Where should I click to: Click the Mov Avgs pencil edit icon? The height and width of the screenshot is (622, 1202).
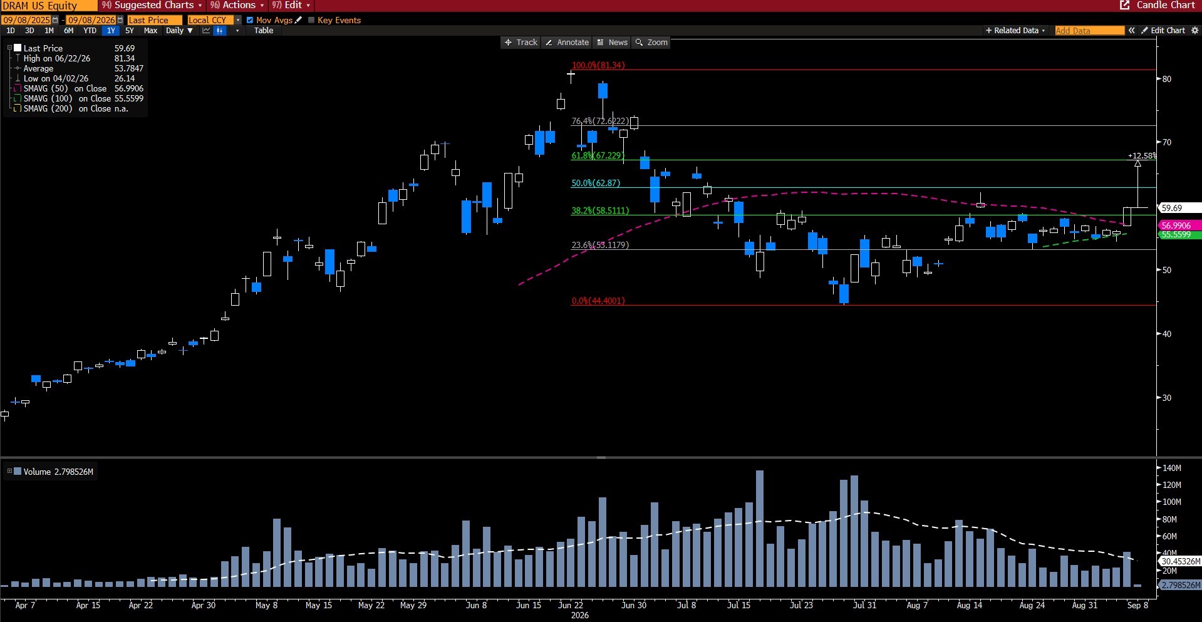point(299,20)
